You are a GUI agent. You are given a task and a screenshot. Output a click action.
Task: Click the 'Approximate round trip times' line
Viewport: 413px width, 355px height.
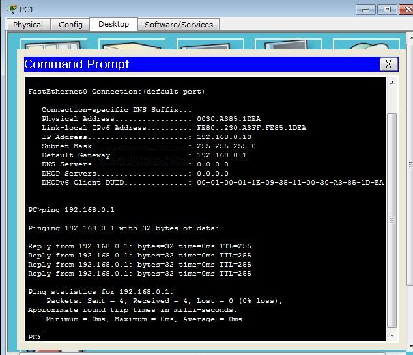[x=132, y=310]
